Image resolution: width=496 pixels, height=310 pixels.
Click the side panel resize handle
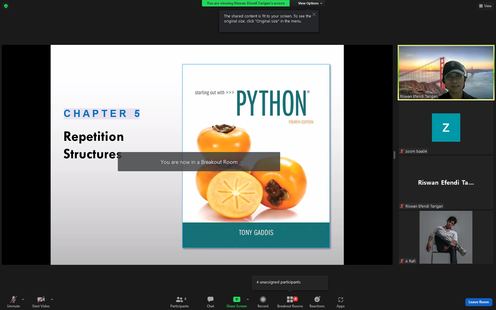tap(394, 155)
